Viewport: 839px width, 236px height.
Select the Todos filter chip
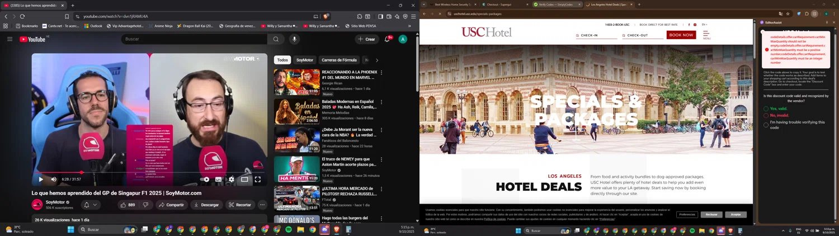tap(282, 60)
